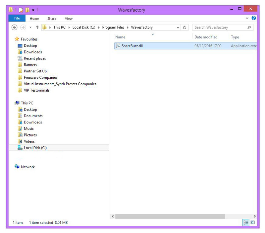Screen dimensions: 265x233
Task: Select Downloads under Favourites
Action: (x=33, y=52)
